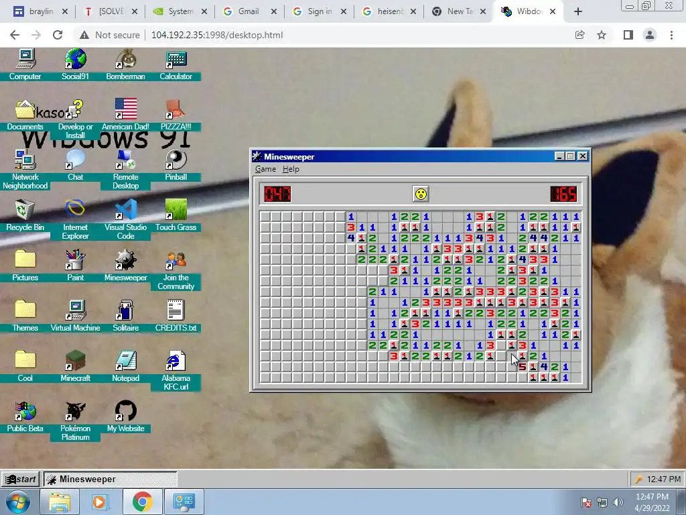Click the dark red 5 tile in Minesweeper
The height and width of the screenshot is (515, 686).
click(x=522, y=367)
